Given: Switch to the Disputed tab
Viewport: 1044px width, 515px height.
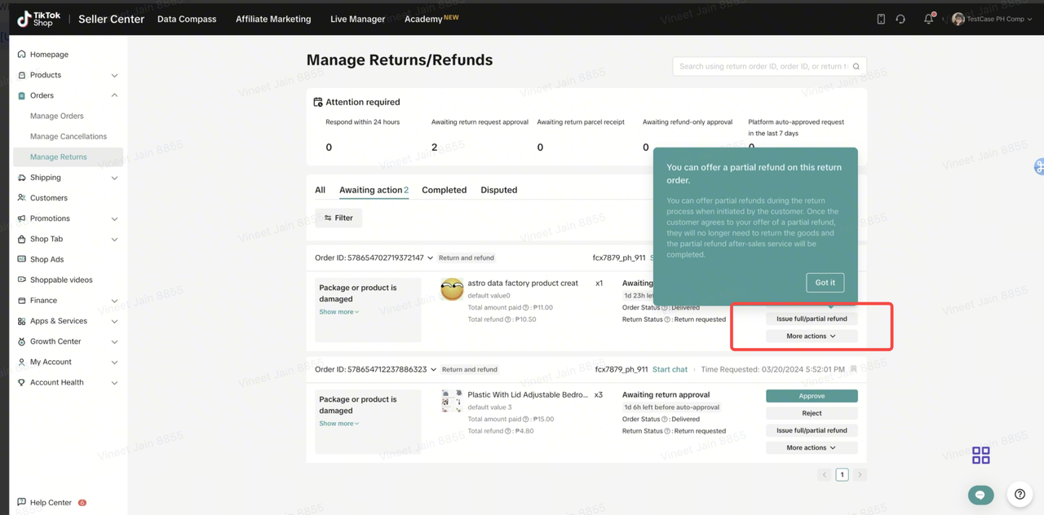Looking at the screenshot, I should tap(498, 190).
